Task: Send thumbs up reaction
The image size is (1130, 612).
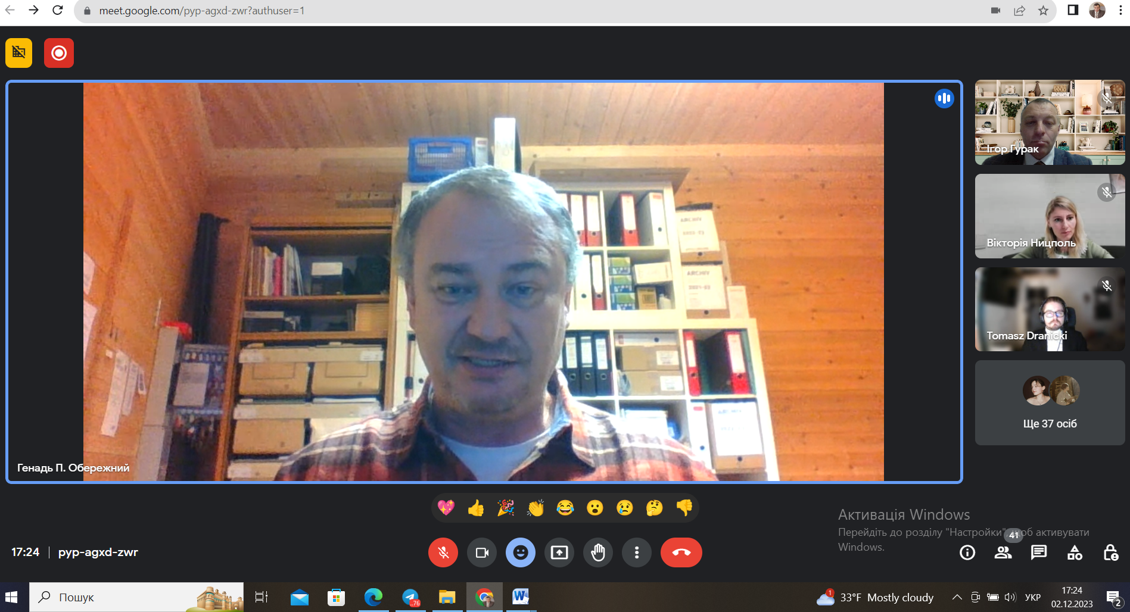Action: (476, 508)
